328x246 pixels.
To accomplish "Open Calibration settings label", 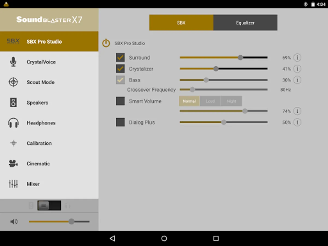I will click(x=39, y=143).
